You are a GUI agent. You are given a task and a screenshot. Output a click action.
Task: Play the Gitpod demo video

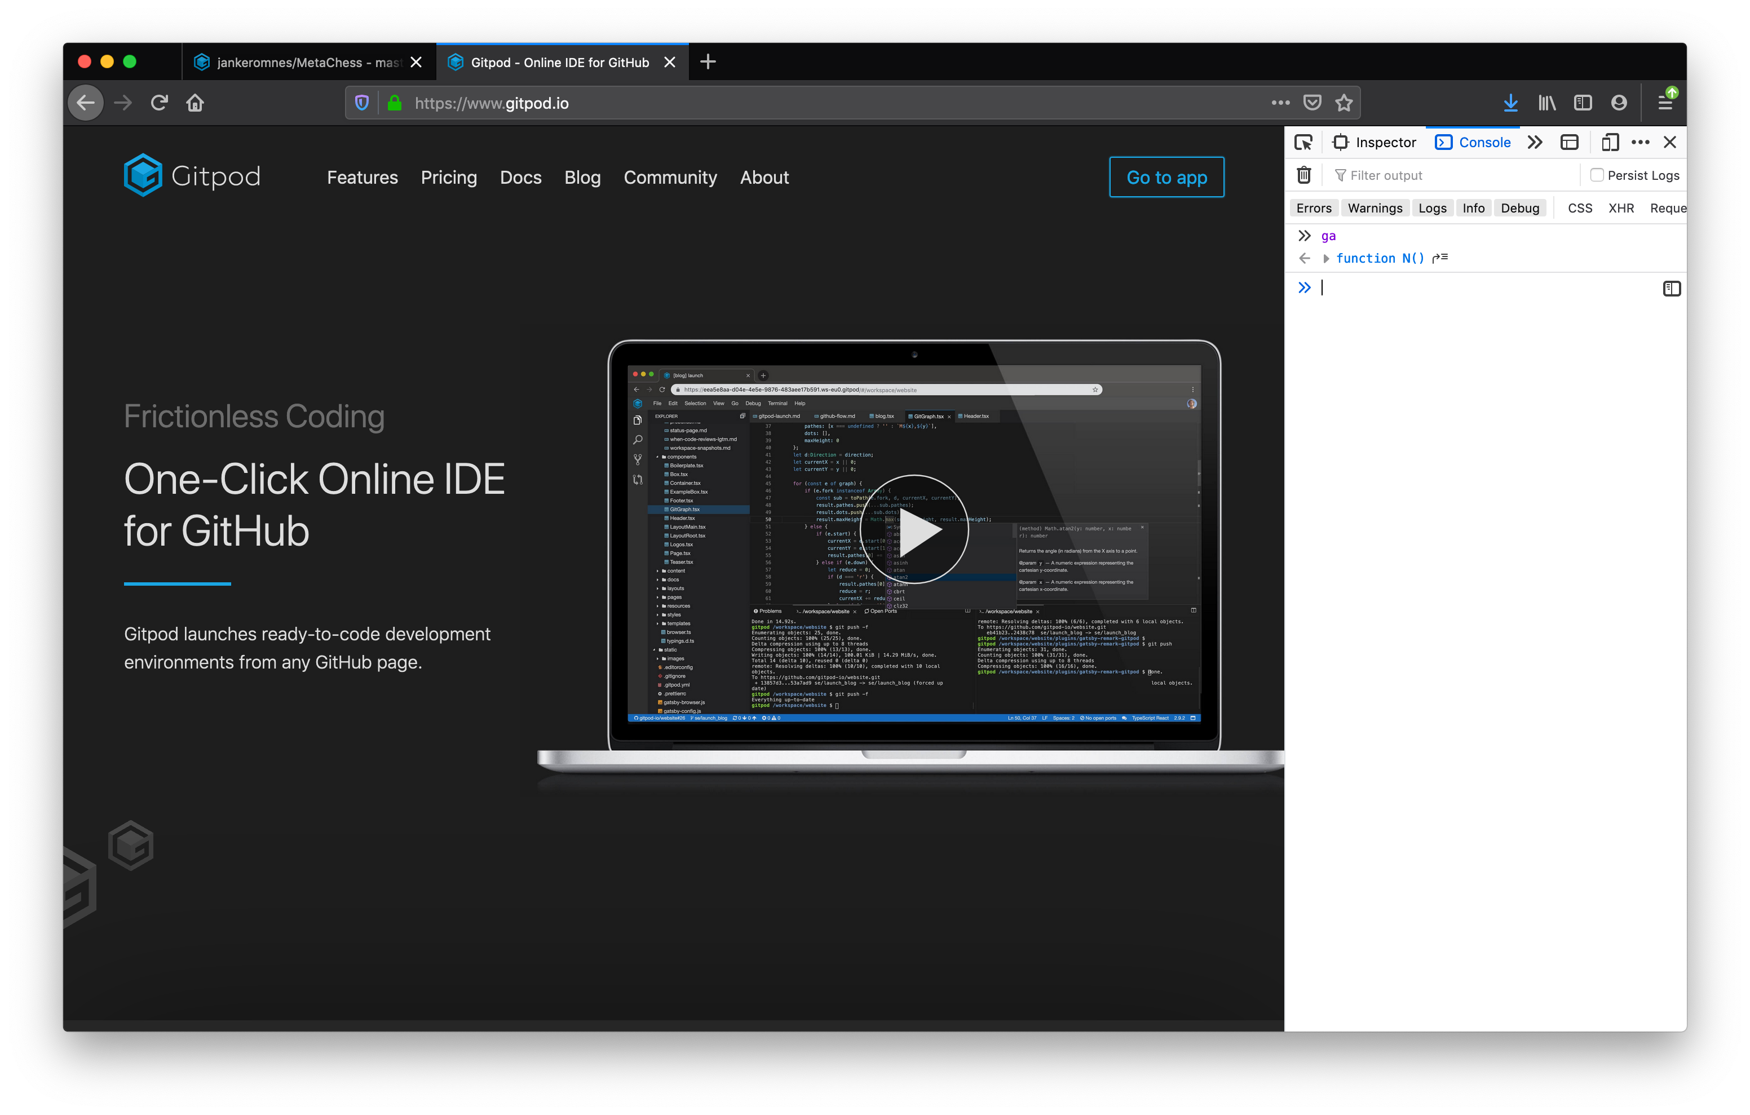pos(914,529)
